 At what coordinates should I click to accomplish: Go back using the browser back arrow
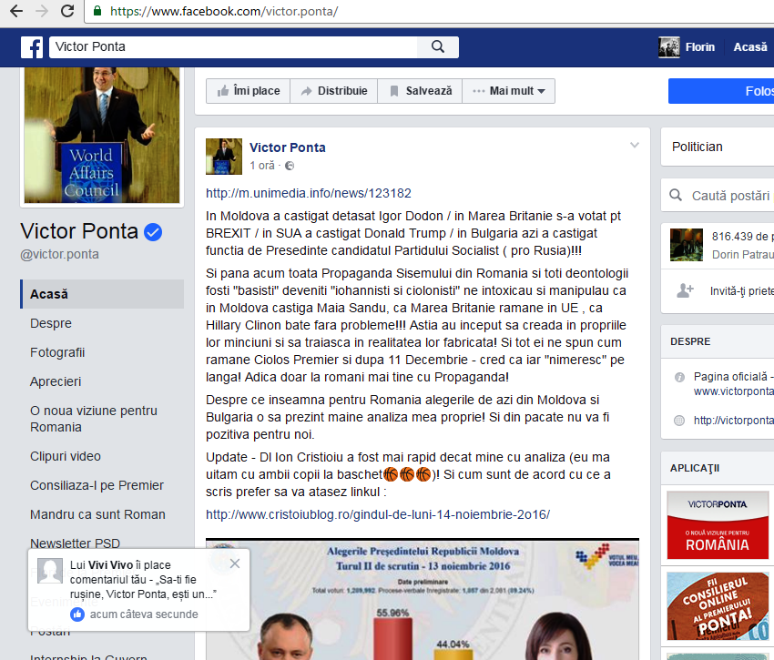pos(16,12)
